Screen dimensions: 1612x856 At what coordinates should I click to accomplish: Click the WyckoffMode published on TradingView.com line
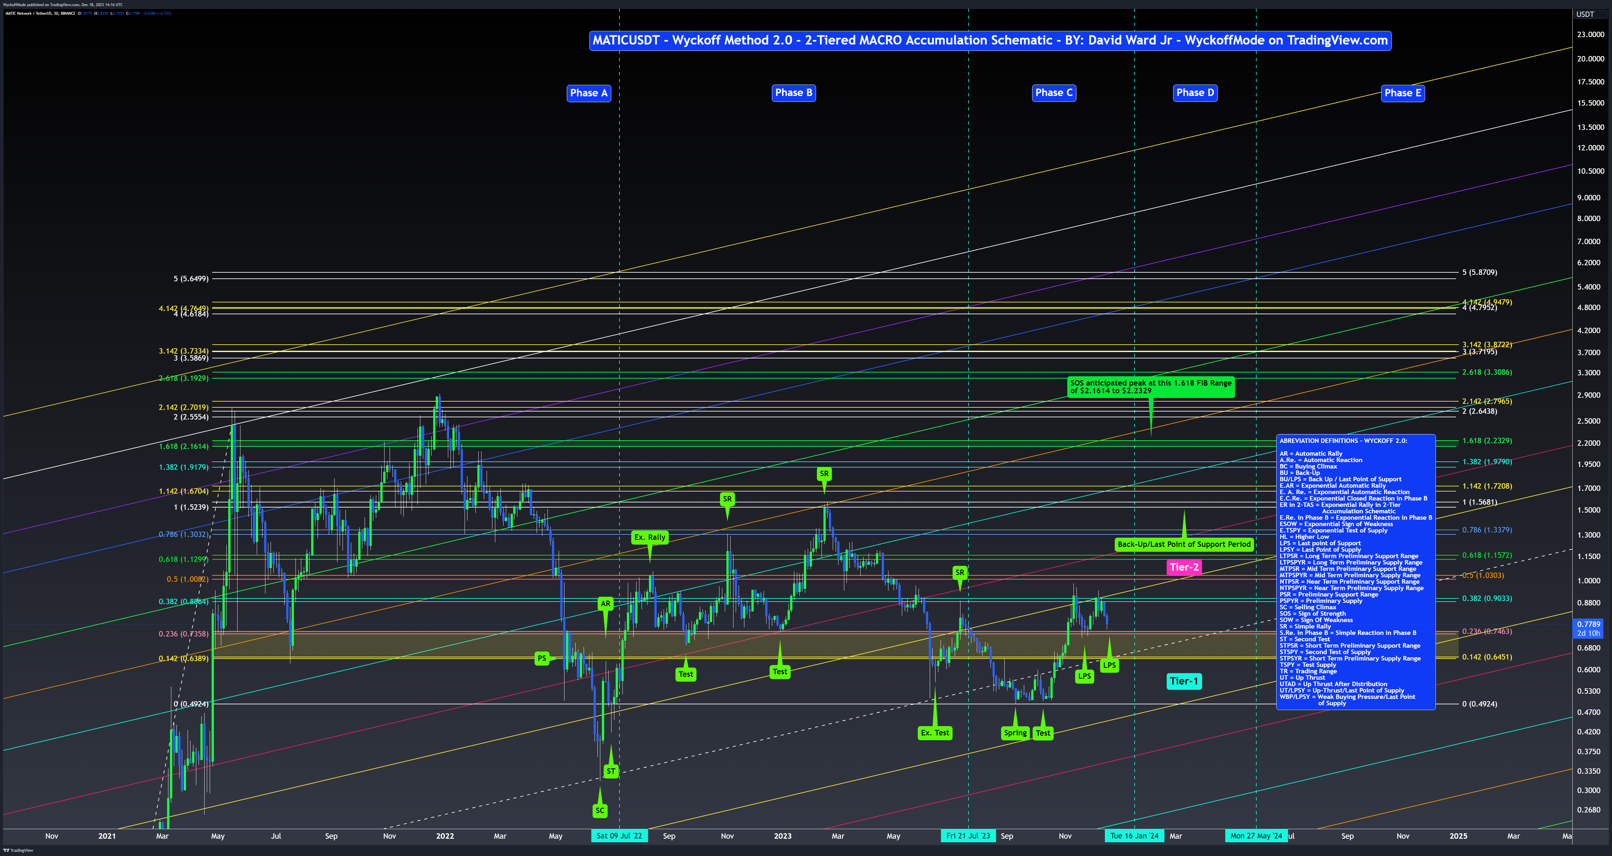[62, 4]
